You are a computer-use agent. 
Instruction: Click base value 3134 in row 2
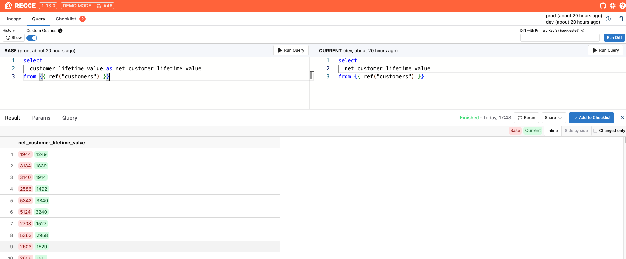pyautogui.click(x=25, y=166)
